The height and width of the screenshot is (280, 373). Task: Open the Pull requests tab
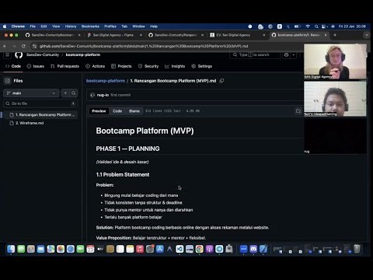[x=64, y=66]
